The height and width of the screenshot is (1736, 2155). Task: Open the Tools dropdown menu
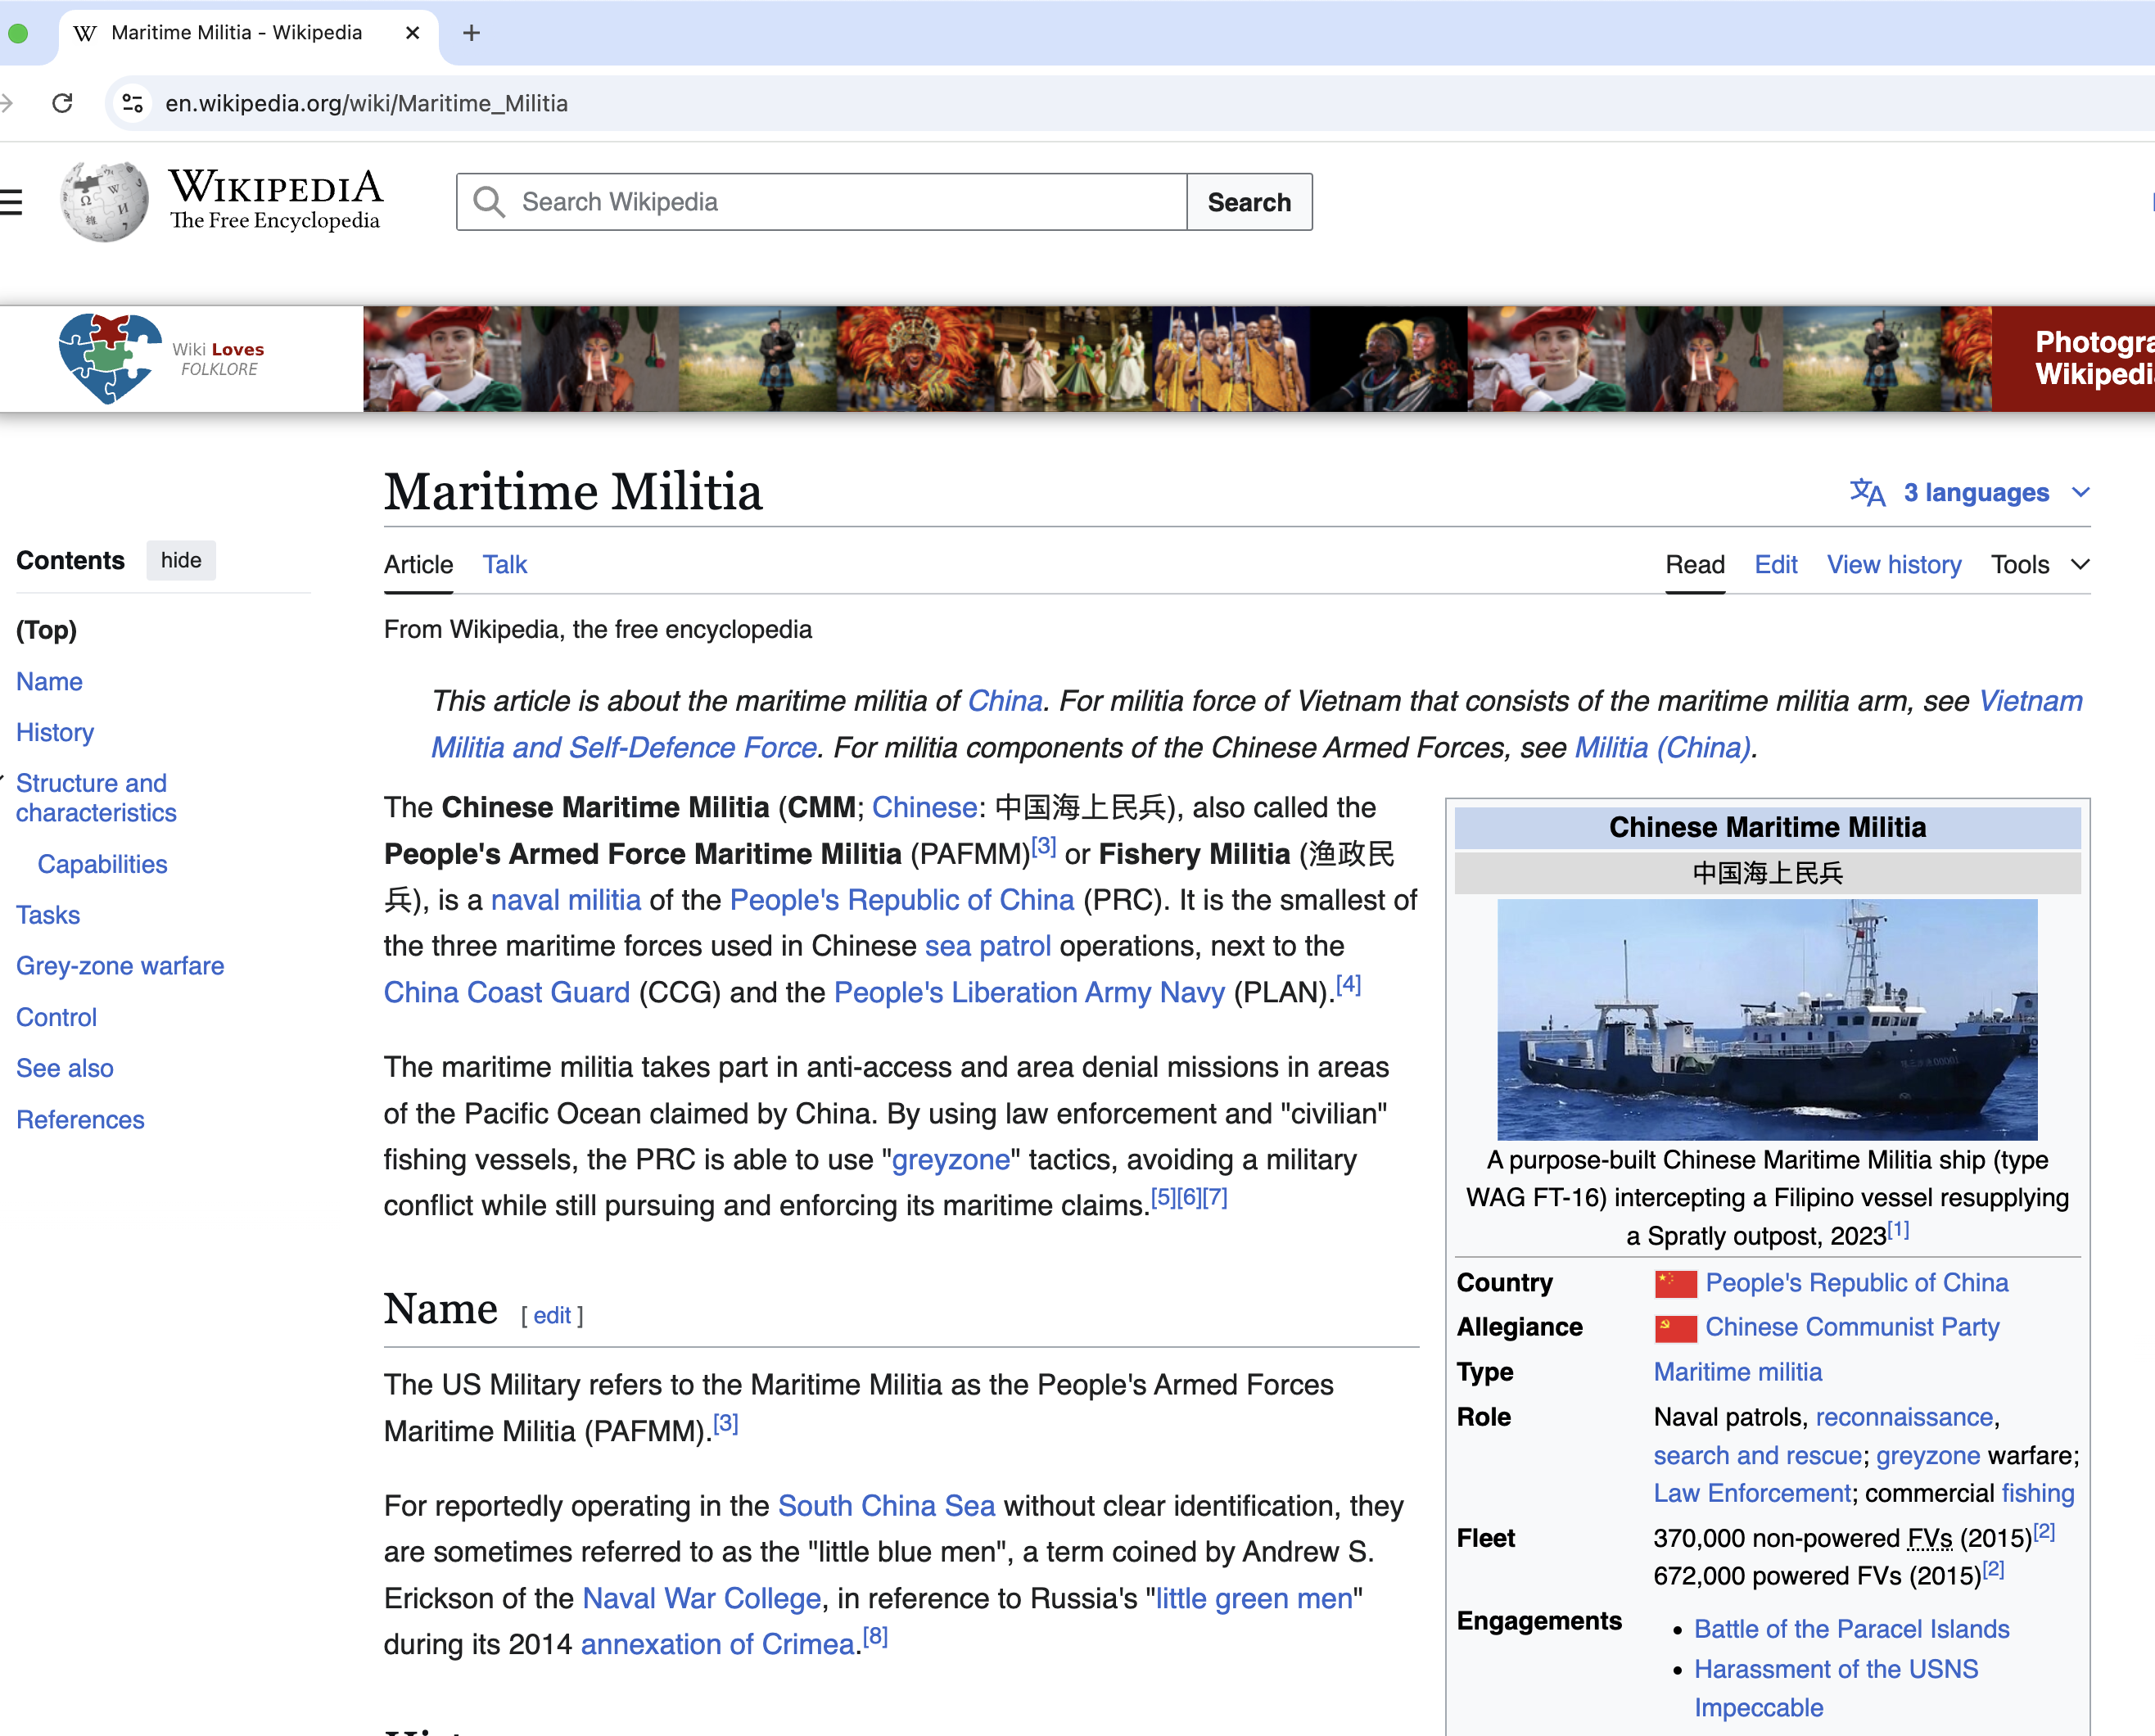coord(2040,565)
